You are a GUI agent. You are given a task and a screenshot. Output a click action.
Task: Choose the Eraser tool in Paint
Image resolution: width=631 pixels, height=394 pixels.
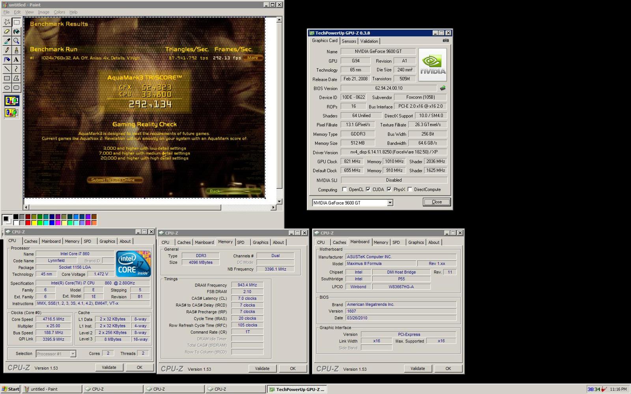tap(7, 32)
